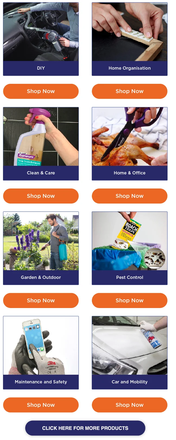Screen dimensions: 176x440
Task: Select the Garden & Outdoor category label
Action: point(41,277)
